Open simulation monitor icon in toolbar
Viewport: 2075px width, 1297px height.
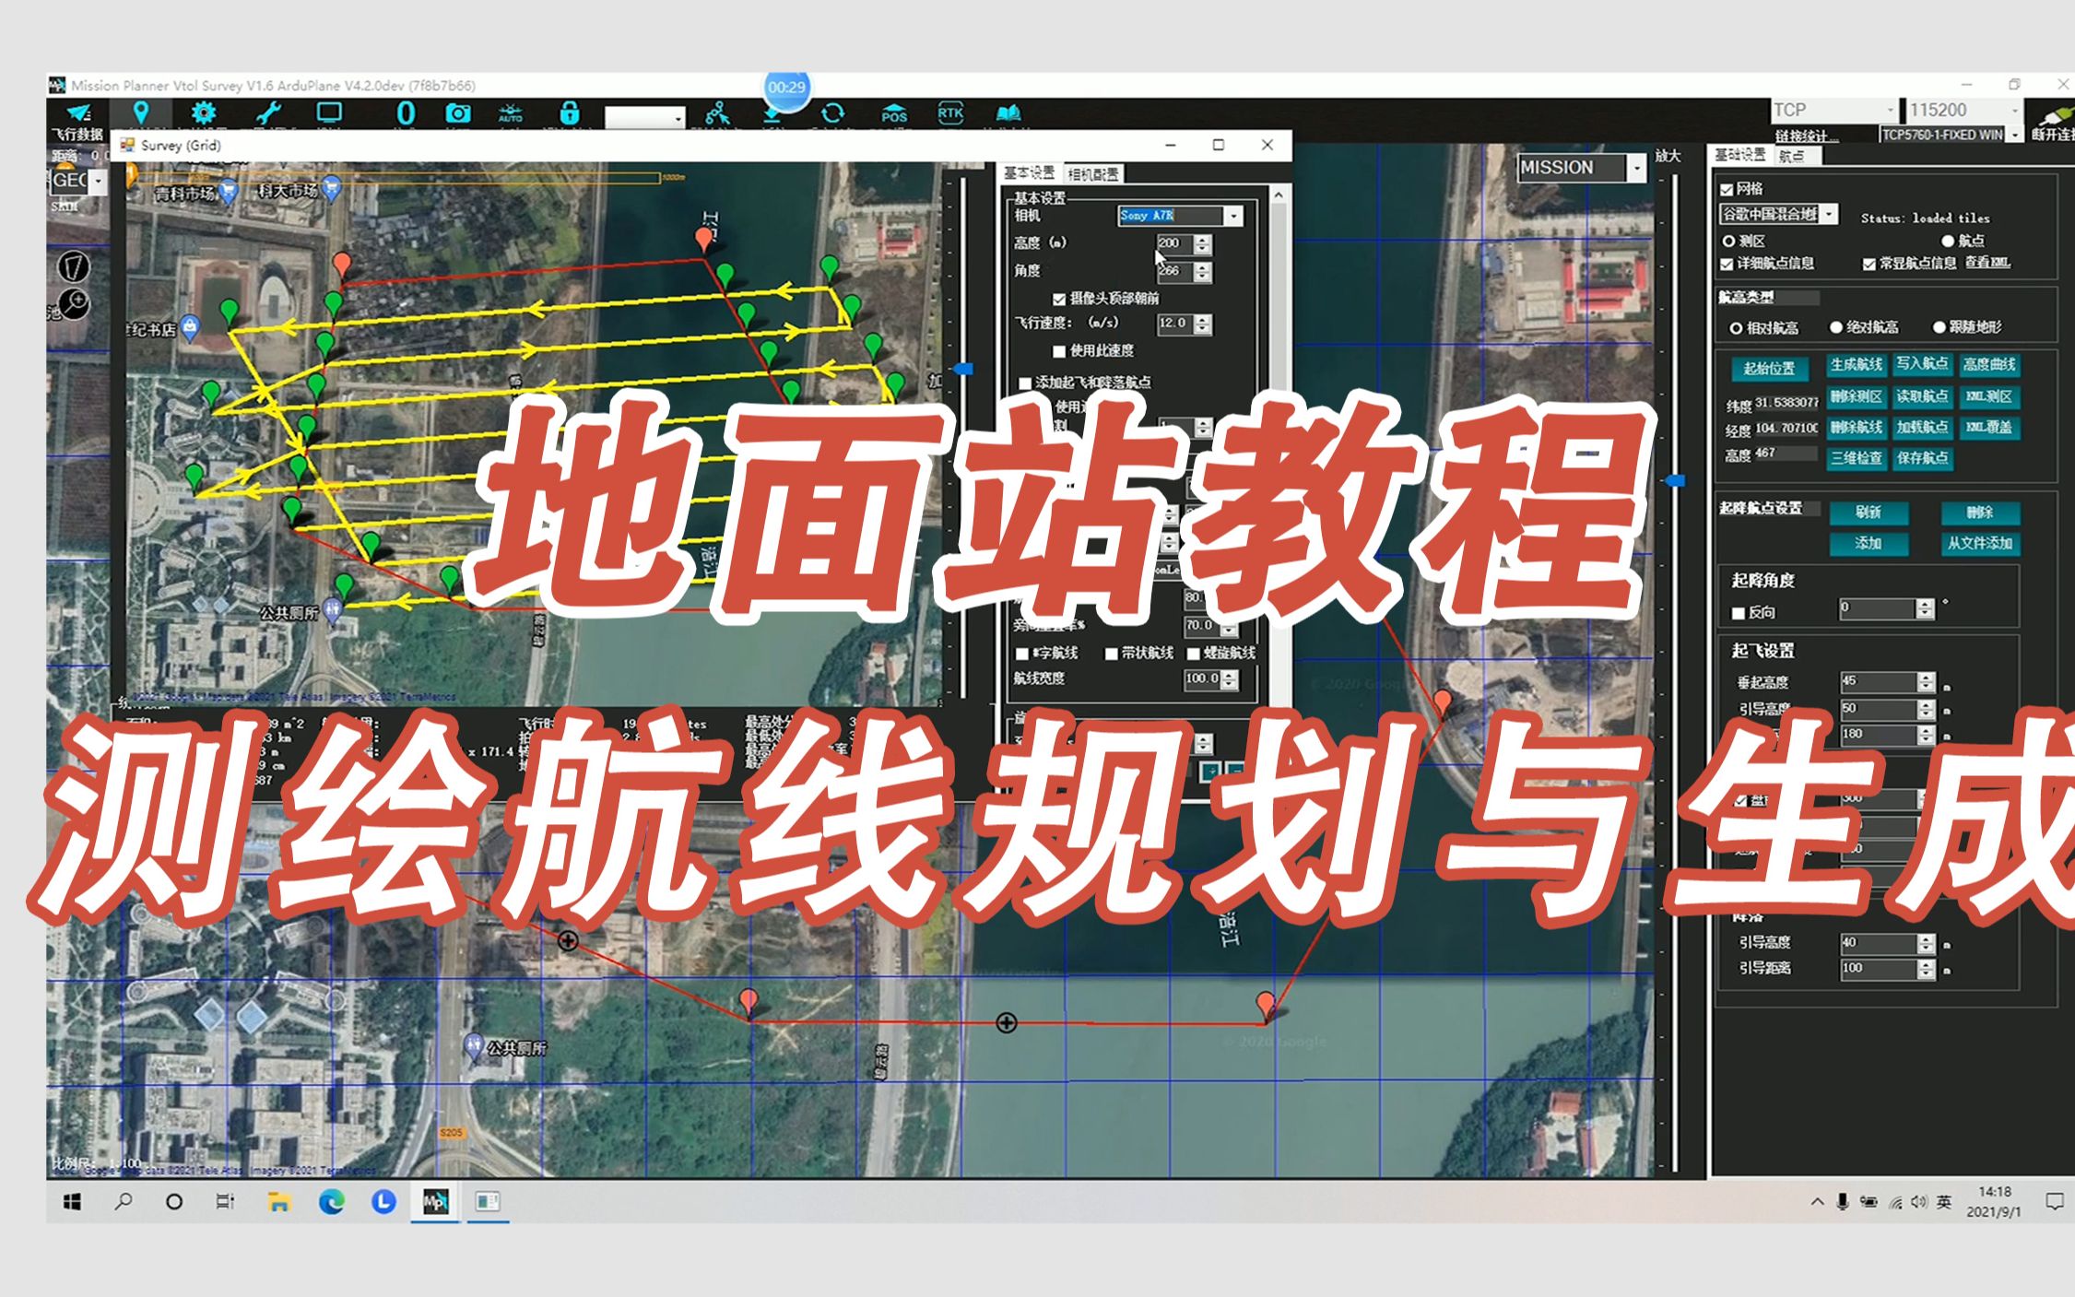[329, 113]
